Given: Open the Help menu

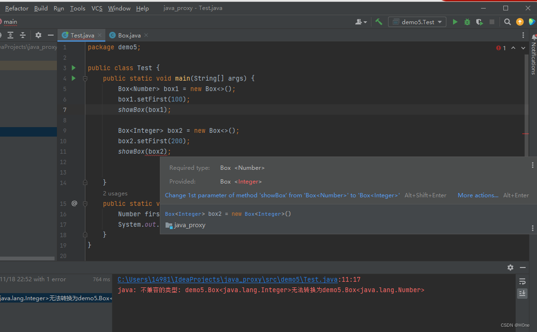Looking at the screenshot, I should click(x=142, y=8).
